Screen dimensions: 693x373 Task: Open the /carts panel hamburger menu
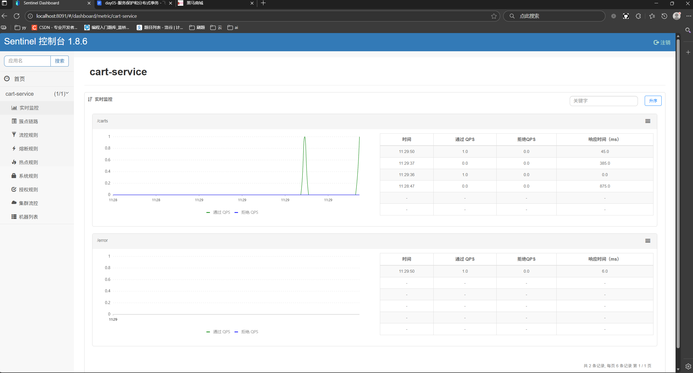click(647, 121)
